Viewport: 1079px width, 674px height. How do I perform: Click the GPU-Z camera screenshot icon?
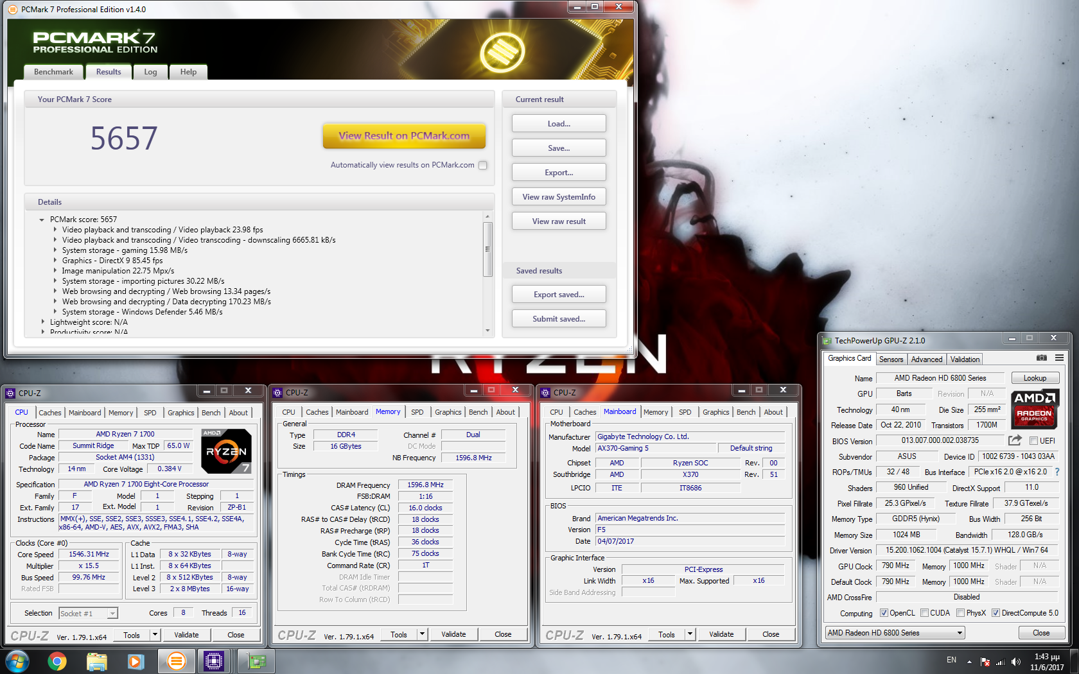tap(1042, 358)
